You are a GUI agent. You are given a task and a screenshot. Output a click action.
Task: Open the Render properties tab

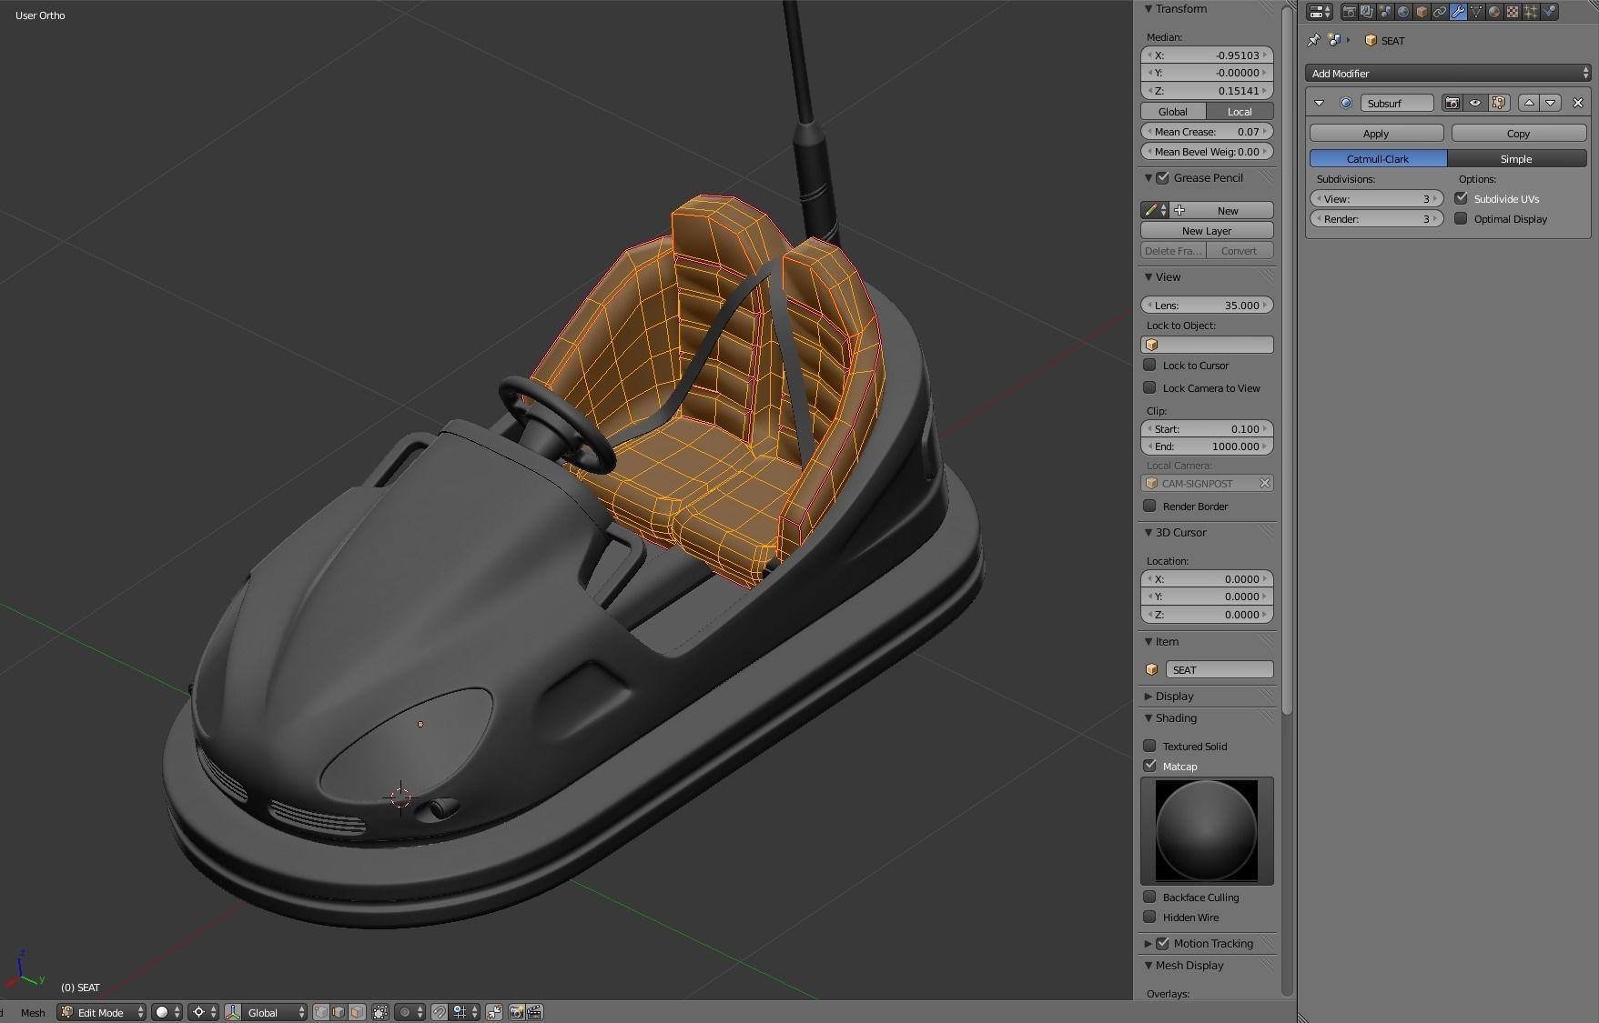(x=1350, y=12)
